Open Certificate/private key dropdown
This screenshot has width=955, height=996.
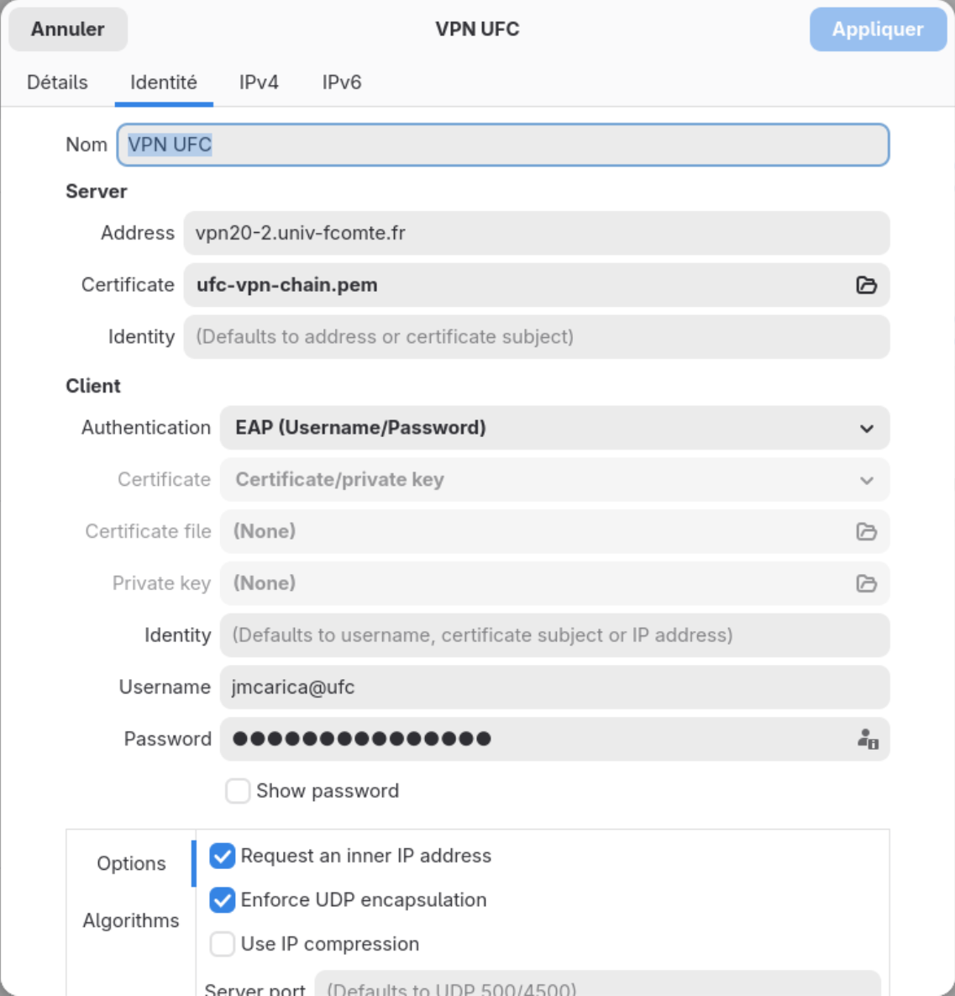554,480
